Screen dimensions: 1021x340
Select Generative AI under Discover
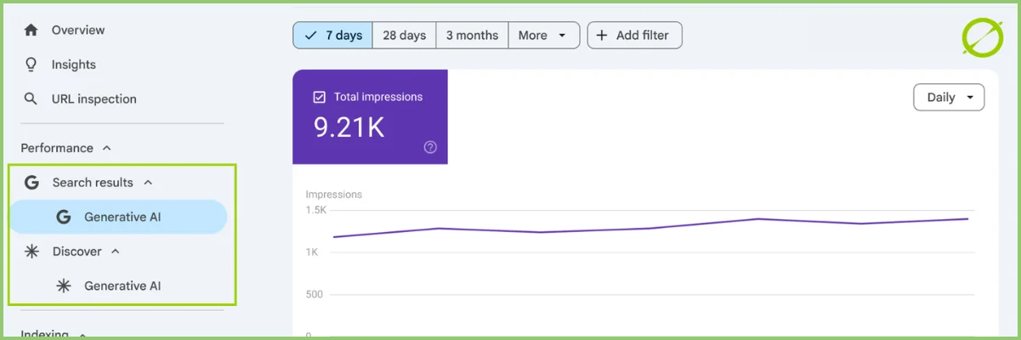(122, 286)
